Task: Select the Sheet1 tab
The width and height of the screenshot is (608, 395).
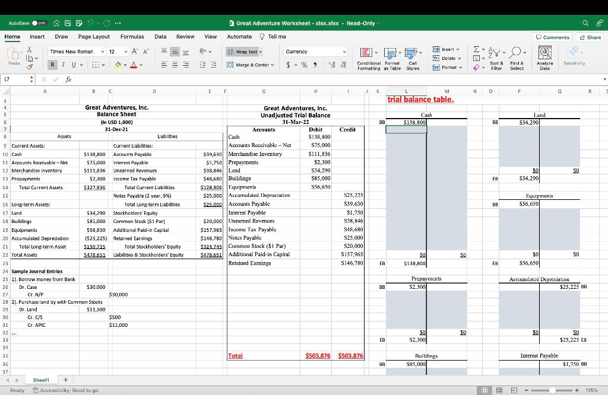Action: tap(41, 380)
